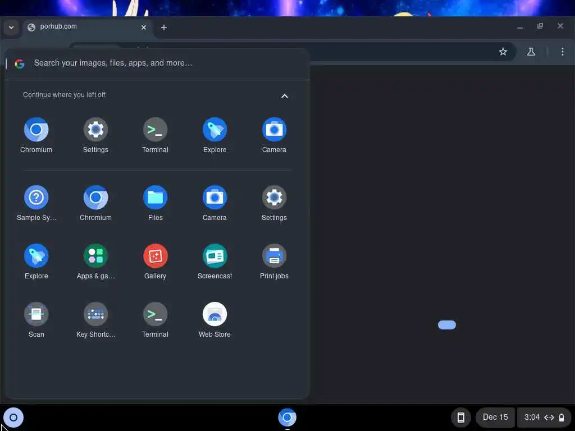Select the porhub.com browser tab
Image resolution: width=575 pixels, height=431 pixels.
(x=87, y=27)
